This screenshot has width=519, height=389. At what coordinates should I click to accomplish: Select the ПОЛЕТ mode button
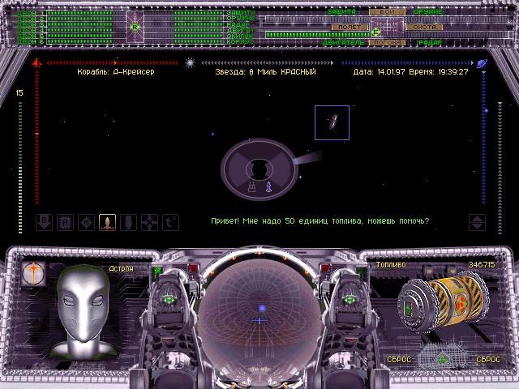pos(350,27)
